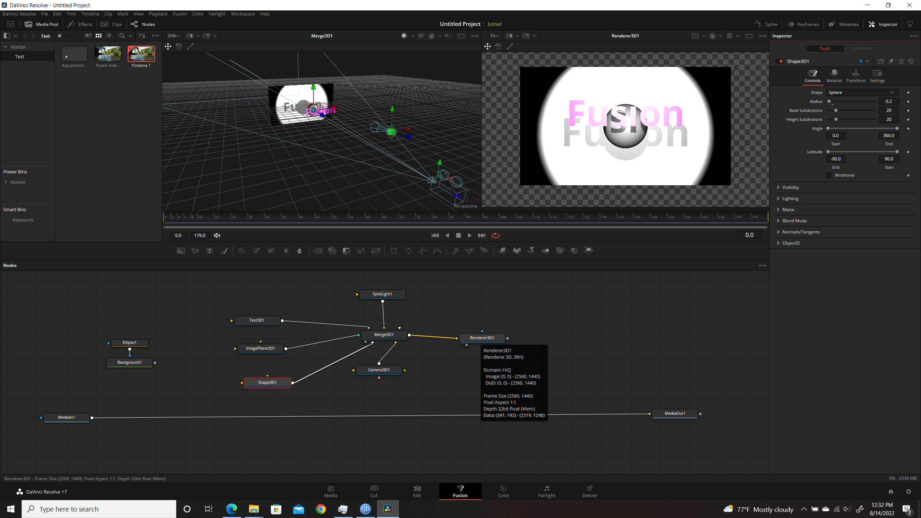The width and height of the screenshot is (921, 518).
Task: Add a Text+ tool from the toolbar
Action: pos(209,251)
